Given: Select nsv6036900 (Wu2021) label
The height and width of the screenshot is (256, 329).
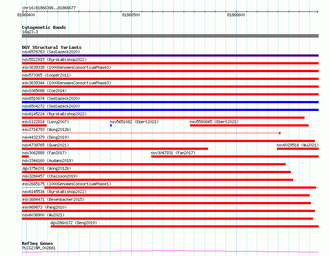Looking at the screenshot, I should pos(43,215).
